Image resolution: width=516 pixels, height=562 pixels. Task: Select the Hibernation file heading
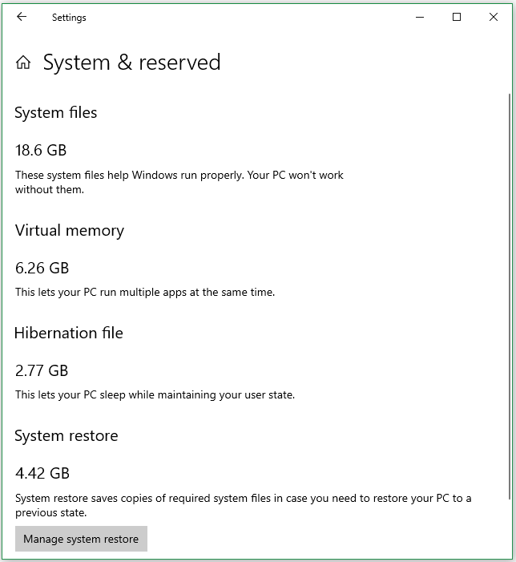click(x=69, y=333)
